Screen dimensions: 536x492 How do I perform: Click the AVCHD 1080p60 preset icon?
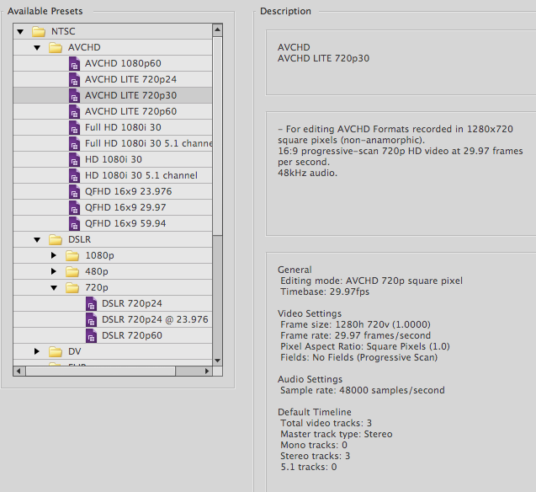[x=74, y=64]
